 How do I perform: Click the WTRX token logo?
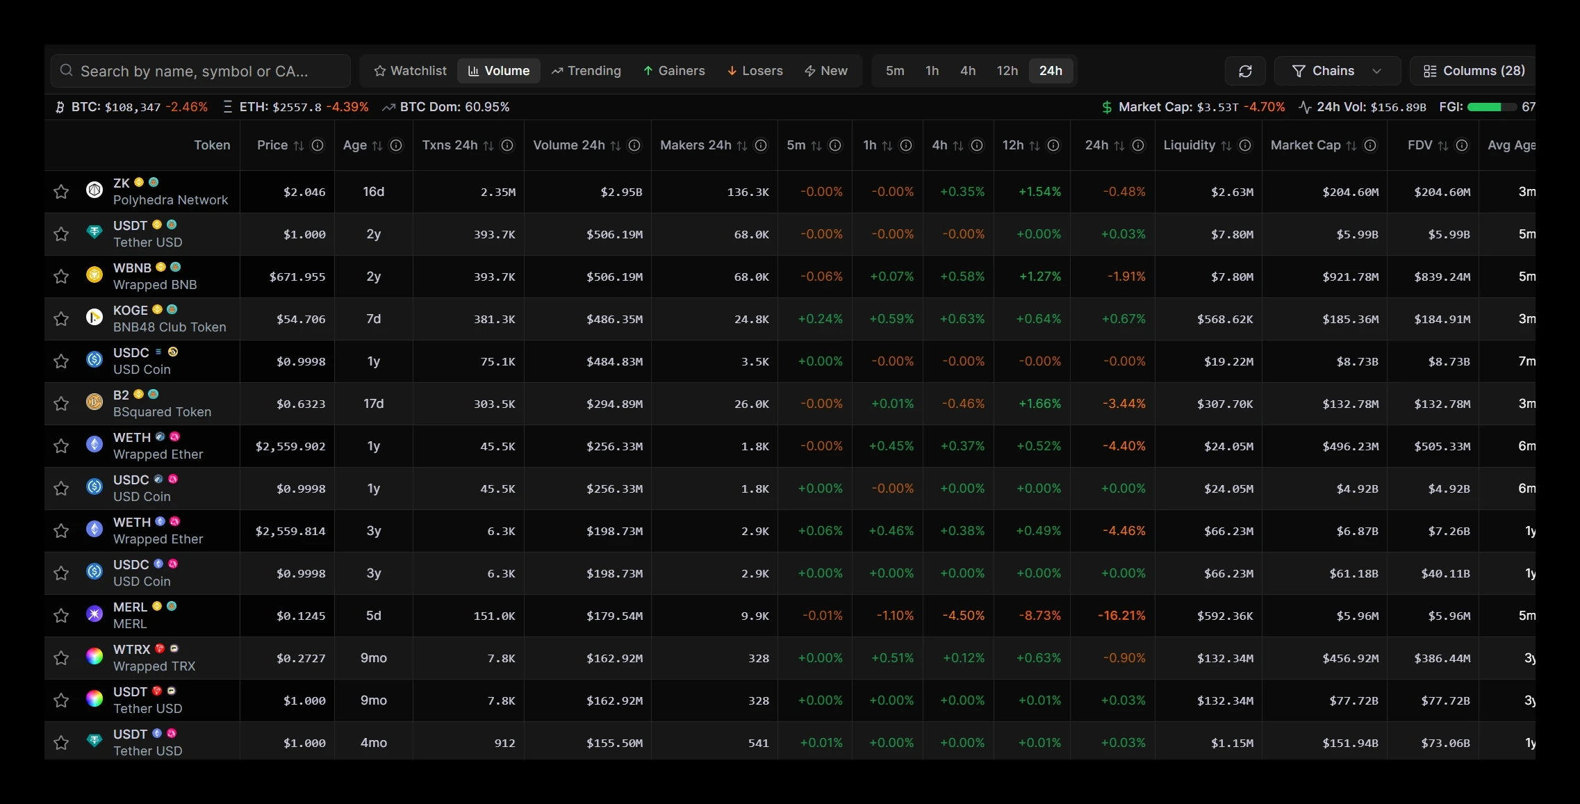click(x=94, y=656)
